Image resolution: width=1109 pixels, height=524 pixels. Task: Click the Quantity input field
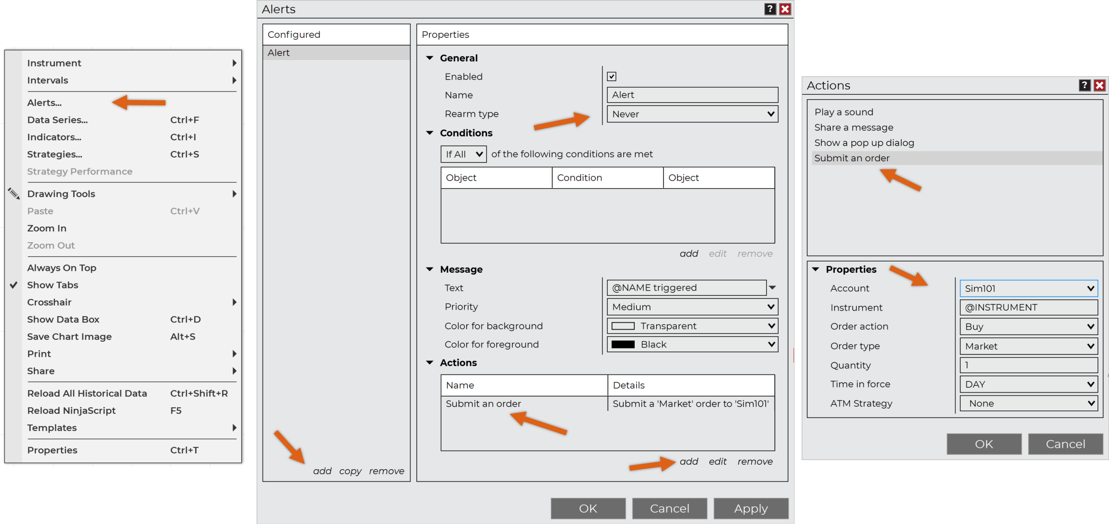(x=1028, y=365)
